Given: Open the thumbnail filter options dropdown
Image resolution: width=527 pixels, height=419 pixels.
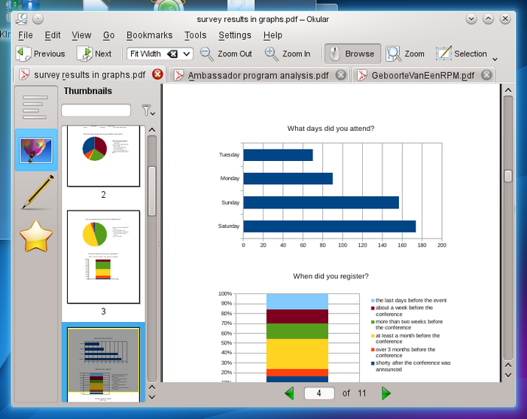Looking at the screenshot, I should [149, 111].
